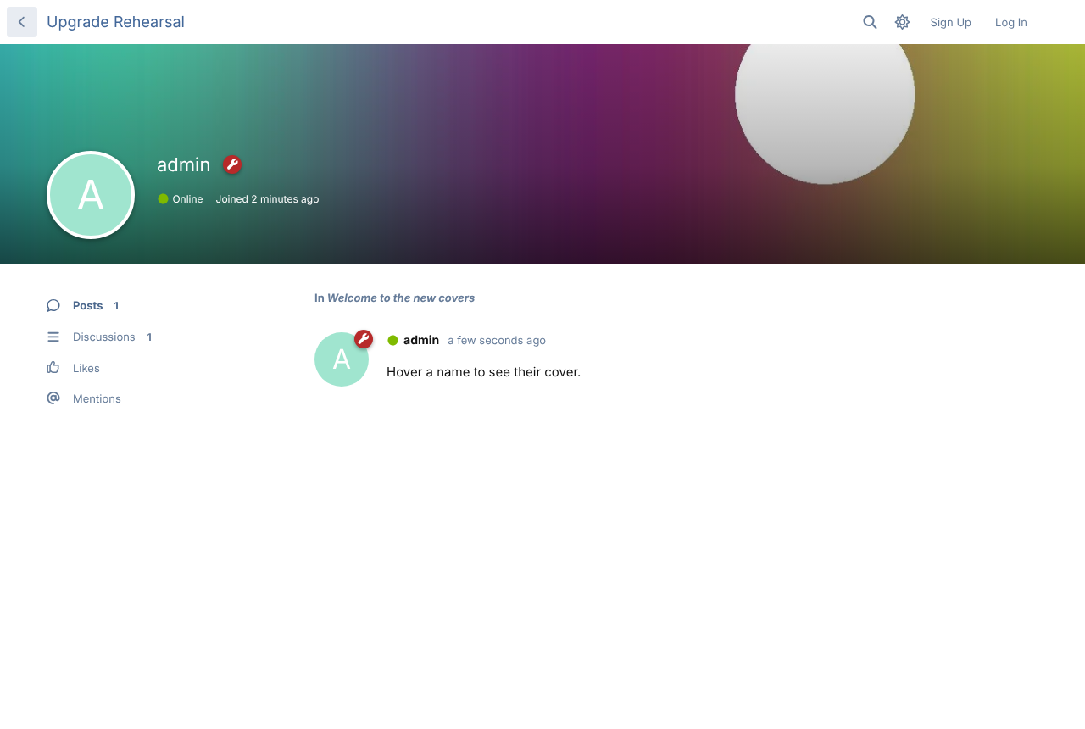Click the admin avatar beside the post

tap(342, 359)
